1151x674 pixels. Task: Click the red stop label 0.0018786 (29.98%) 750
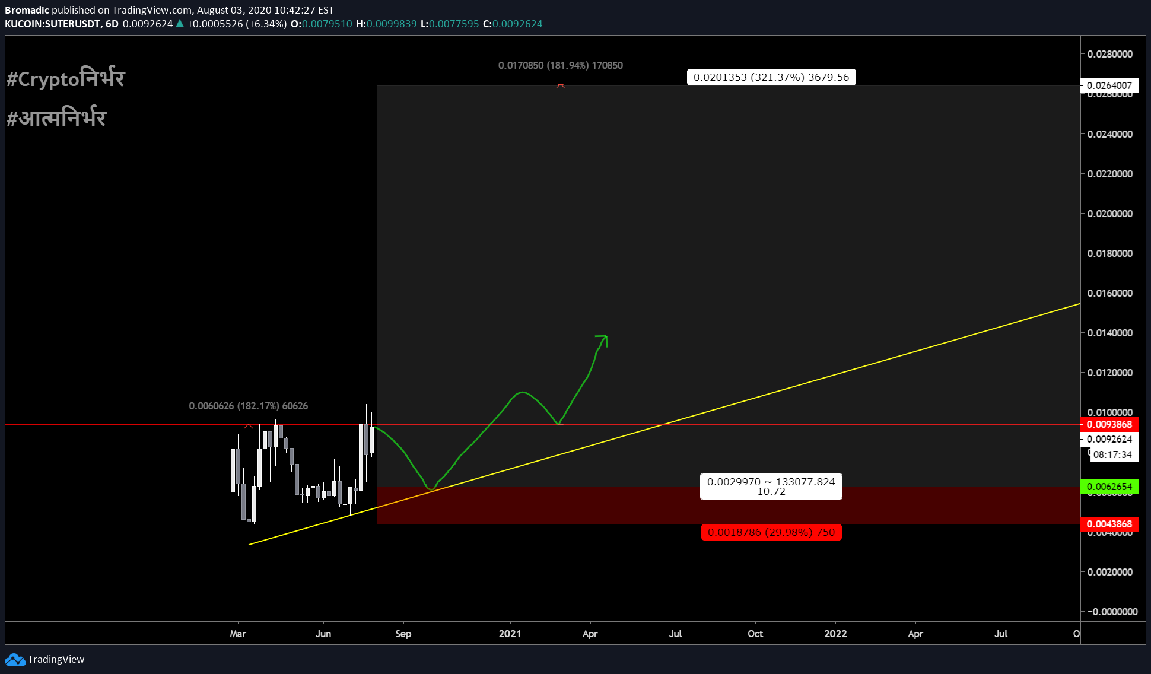click(x=771, y=532)
